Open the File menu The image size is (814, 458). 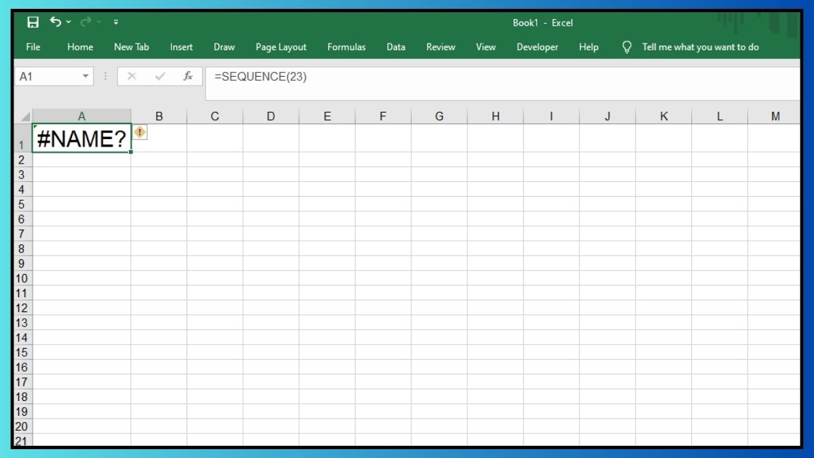[33, 47]
